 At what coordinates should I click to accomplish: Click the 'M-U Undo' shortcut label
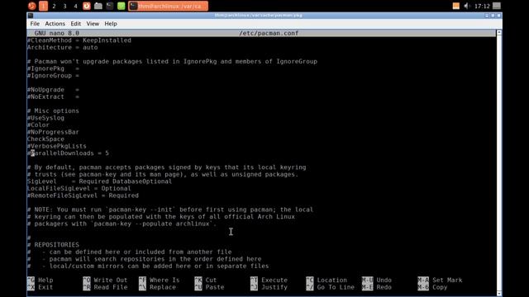point(377,280)
